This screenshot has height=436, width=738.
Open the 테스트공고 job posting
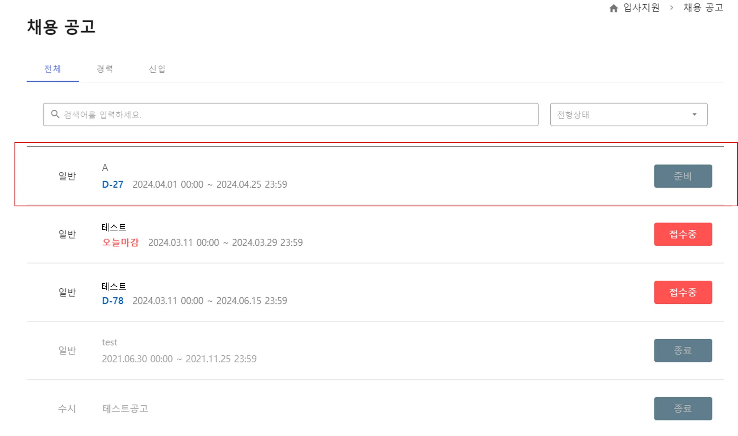(125, 408)
